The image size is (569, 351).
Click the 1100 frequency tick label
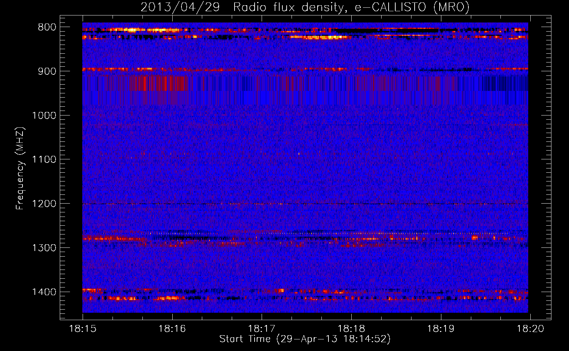coord(44,160)
